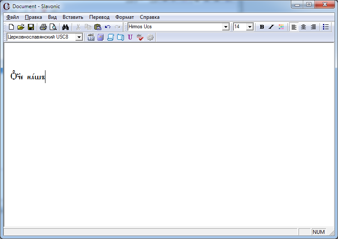Save the document using floppy disk icon
The image size is (338, 239).
click(31, 27)
